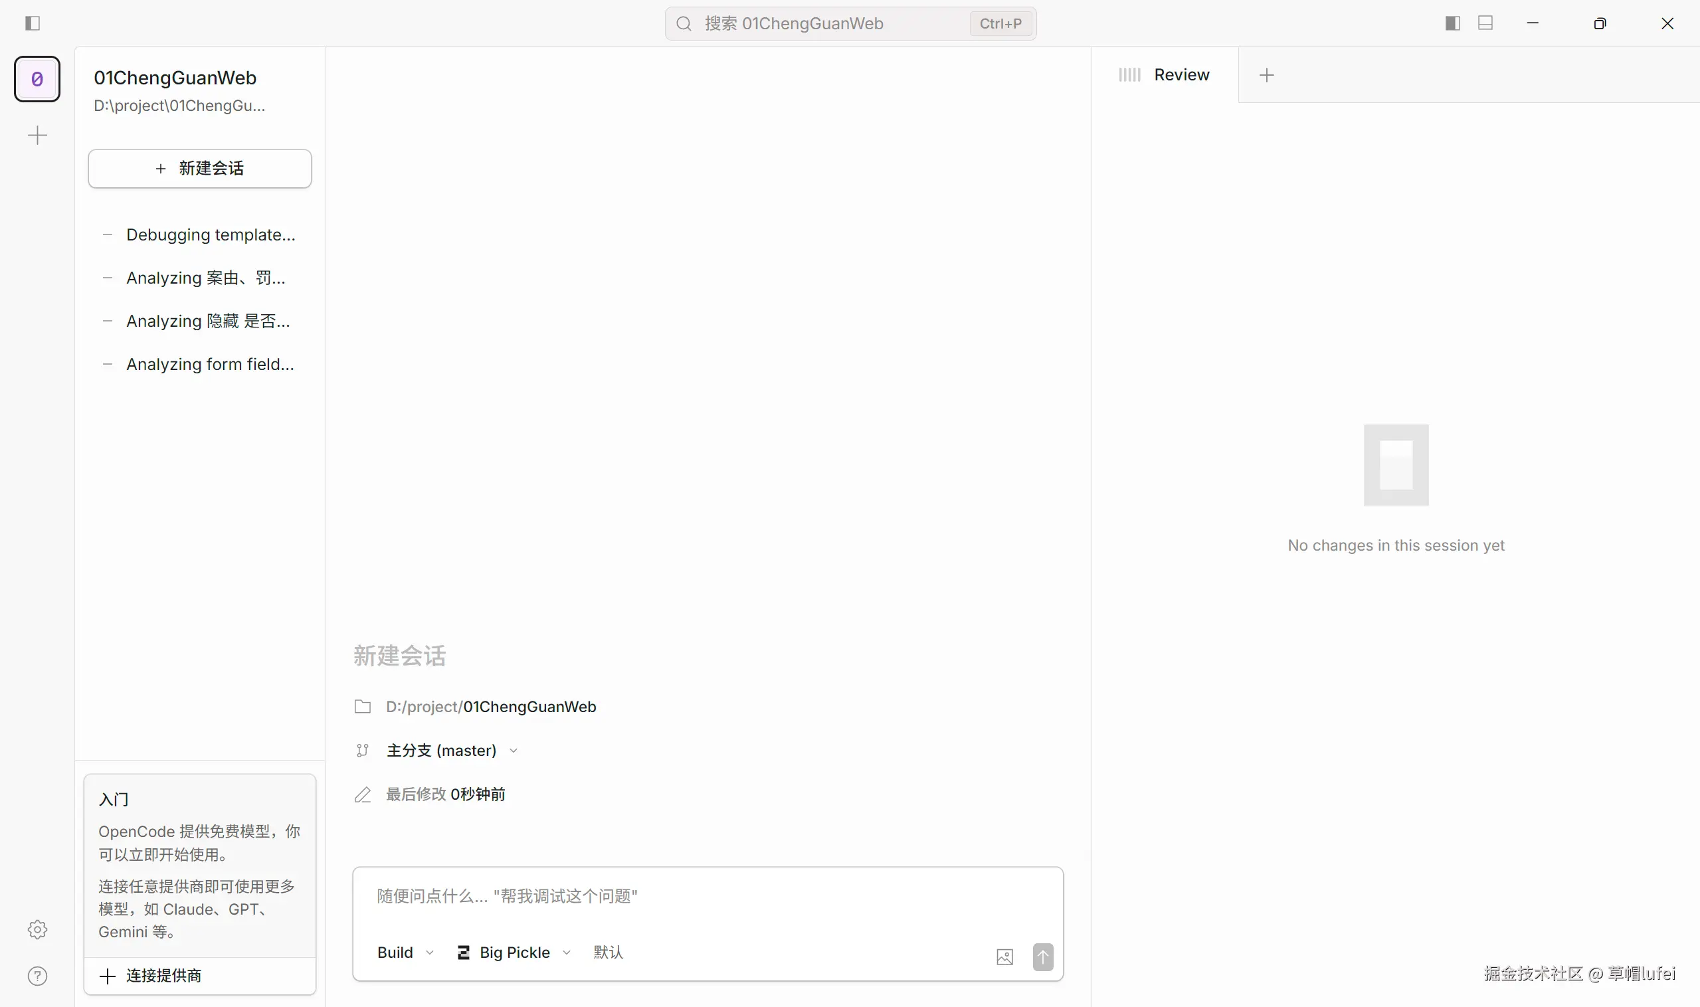
Task: Open the Debugging template session
Action: [x=211, y=234]
